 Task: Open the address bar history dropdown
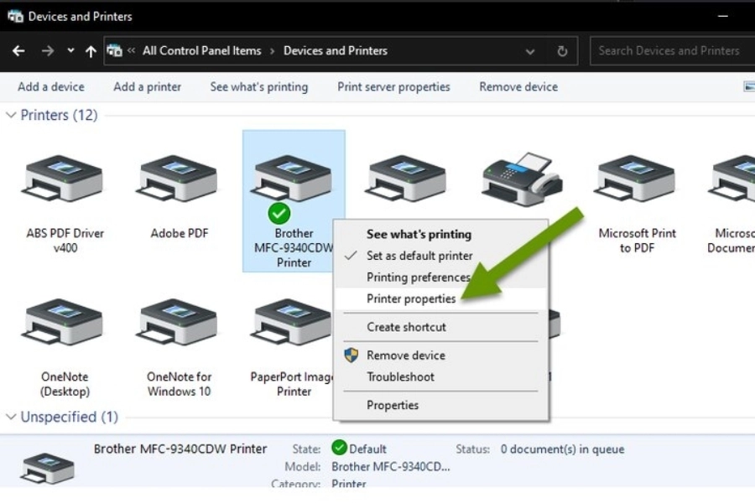tap(530, 51)
